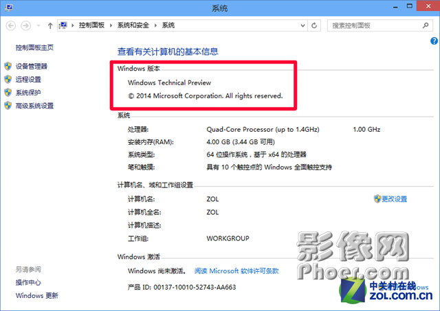Open Windows 更新 link
The image size is (440, 311).
36,296
